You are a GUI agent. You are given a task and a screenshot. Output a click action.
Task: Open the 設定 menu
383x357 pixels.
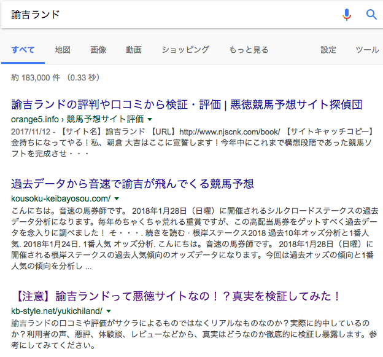click(x=328, y=50)
